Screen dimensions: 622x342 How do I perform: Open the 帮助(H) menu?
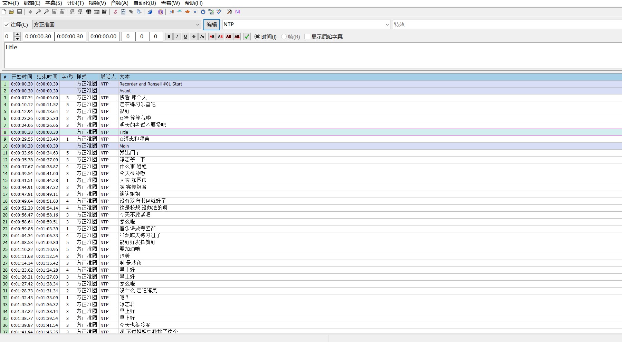click(193, 3)
